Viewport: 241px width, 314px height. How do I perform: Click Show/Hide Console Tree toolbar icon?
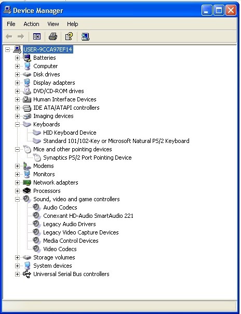(37, 36)
